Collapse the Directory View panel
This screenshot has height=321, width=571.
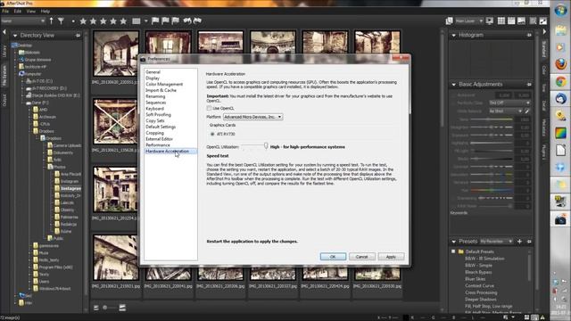pyautogui.click(x=15, y=36)
